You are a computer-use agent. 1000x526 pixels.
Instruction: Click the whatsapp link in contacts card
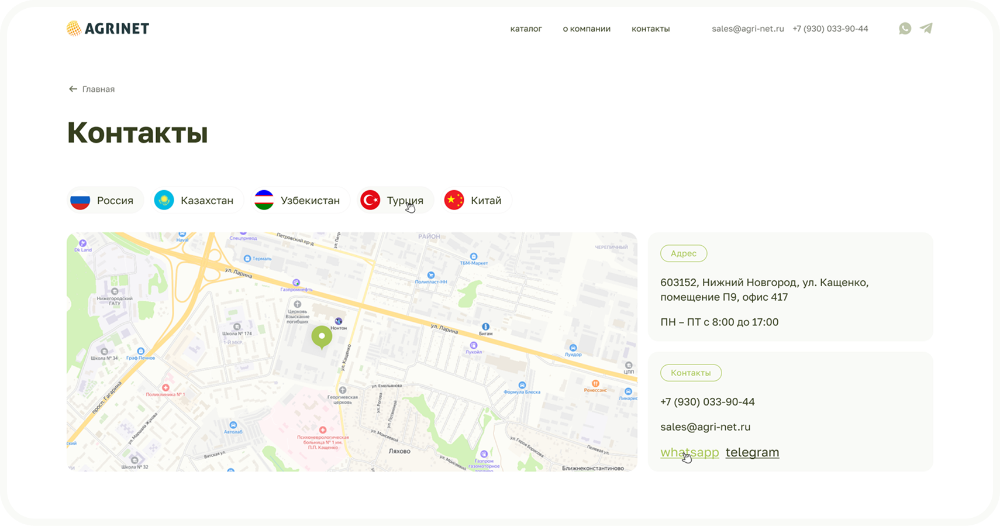(689, 452)
